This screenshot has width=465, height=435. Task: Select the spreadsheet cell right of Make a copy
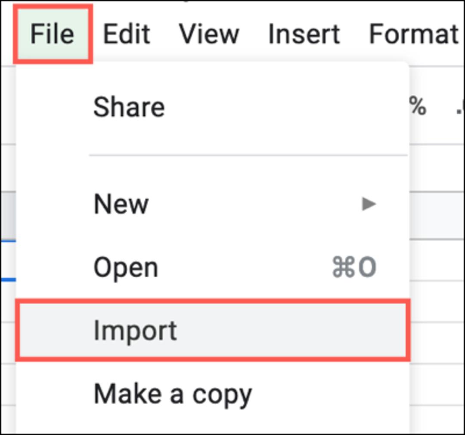click(x=437, y=384)
